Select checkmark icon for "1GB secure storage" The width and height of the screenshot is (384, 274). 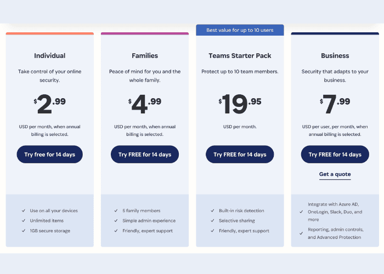(x=23, y=231)
